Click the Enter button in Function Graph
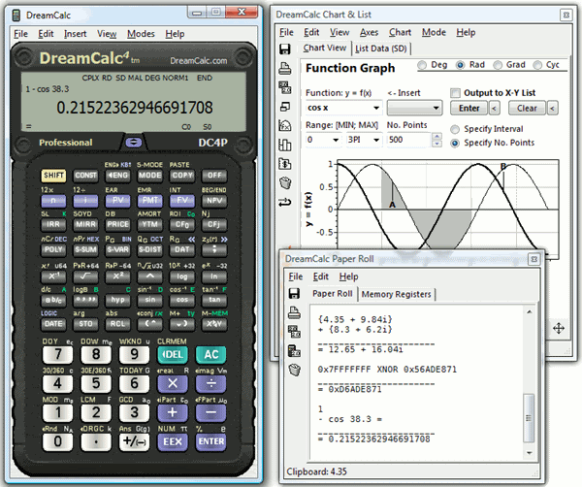This screenshot has height=487, width=582. click(x=469, y=109)
